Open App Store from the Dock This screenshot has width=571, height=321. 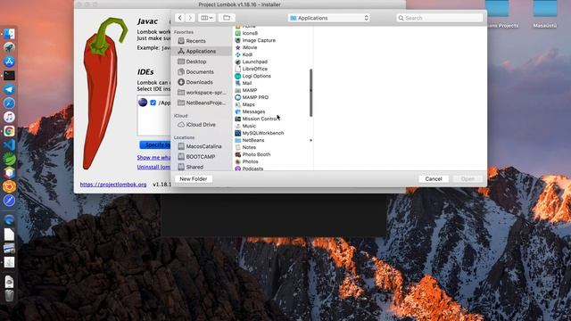(x=9, y=62)
